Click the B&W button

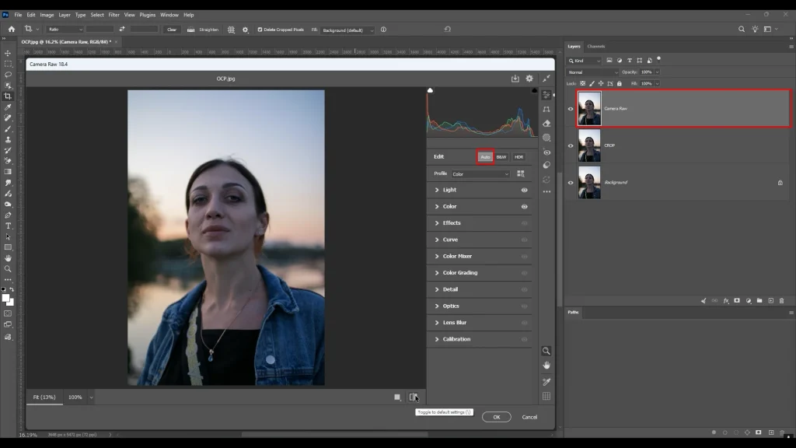click(x=501, y=157)
